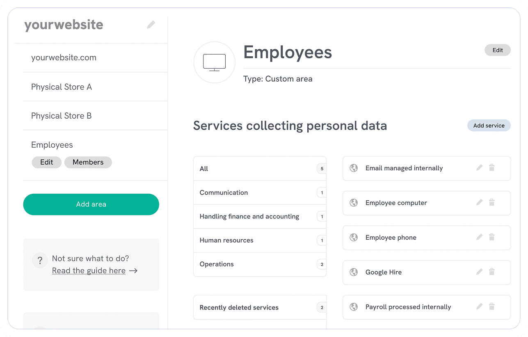Click the globe icon for Google Hire
This screenshot has width=528, height=337.
click(x=353, y=272)
